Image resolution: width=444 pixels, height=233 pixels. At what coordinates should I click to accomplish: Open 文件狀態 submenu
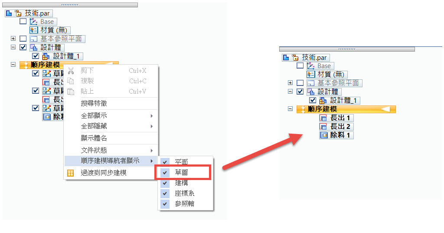click(111, 150)
